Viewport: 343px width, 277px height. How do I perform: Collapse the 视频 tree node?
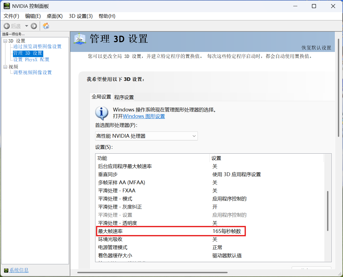[x=5, y=67]
